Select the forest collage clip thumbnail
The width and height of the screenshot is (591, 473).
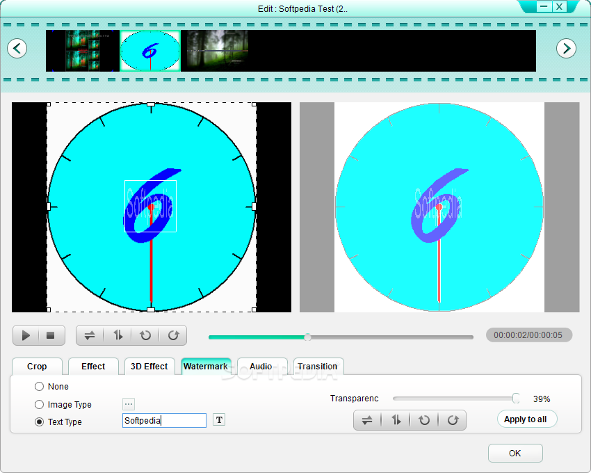(83, 51)
